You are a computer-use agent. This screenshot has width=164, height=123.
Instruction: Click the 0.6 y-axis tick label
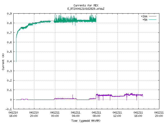tap(9, 42)
